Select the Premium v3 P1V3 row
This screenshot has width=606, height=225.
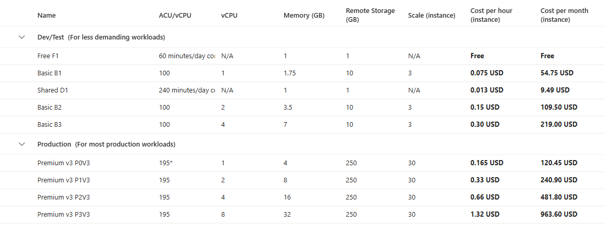[60, 180]
